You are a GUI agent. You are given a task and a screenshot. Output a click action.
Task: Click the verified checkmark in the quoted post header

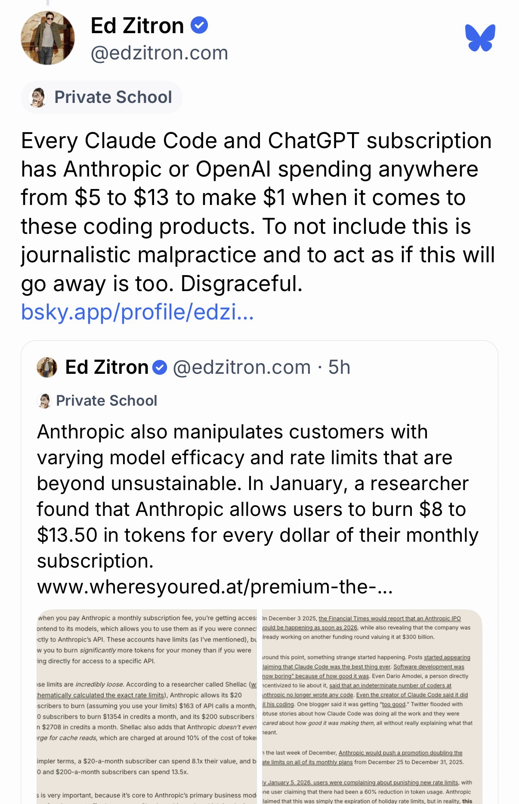160,368
